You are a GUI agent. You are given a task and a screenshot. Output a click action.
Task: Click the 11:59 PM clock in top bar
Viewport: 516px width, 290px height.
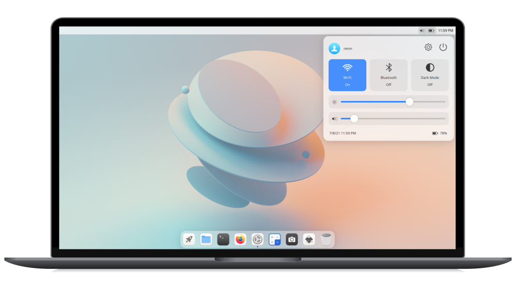[446, 30]
